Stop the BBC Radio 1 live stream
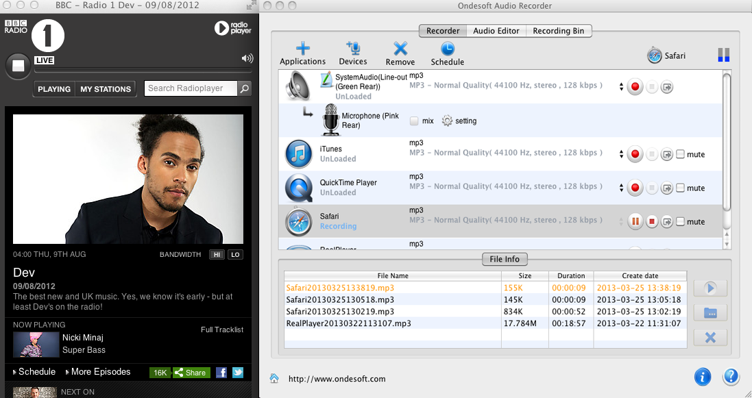This screenshot has height=398, width=752. (x=19, y=66)
